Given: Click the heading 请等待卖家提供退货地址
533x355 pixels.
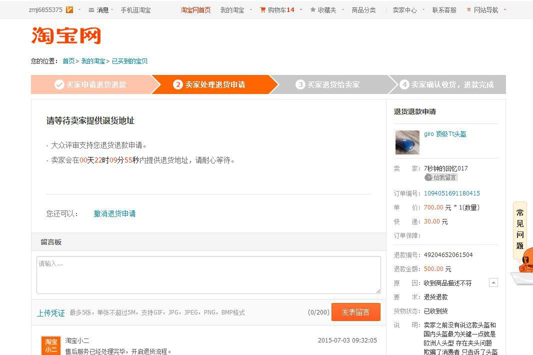Looking at the screenshot, I should pos(90,120).
